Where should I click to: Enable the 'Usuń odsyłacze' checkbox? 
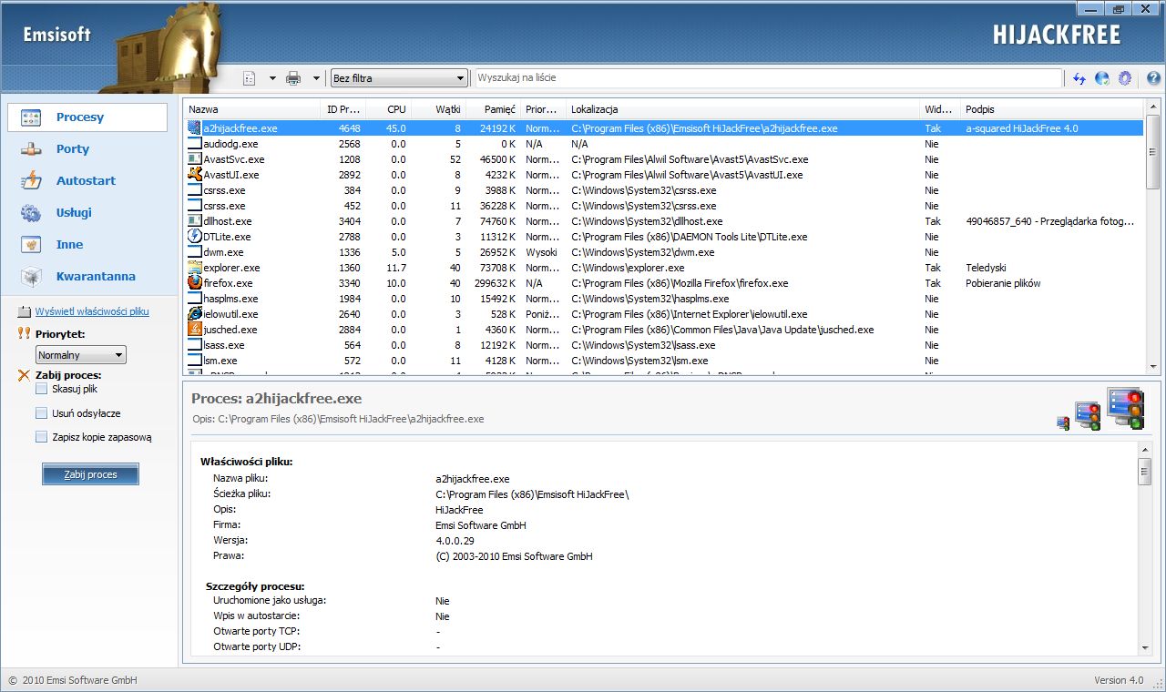pos(41,413)
